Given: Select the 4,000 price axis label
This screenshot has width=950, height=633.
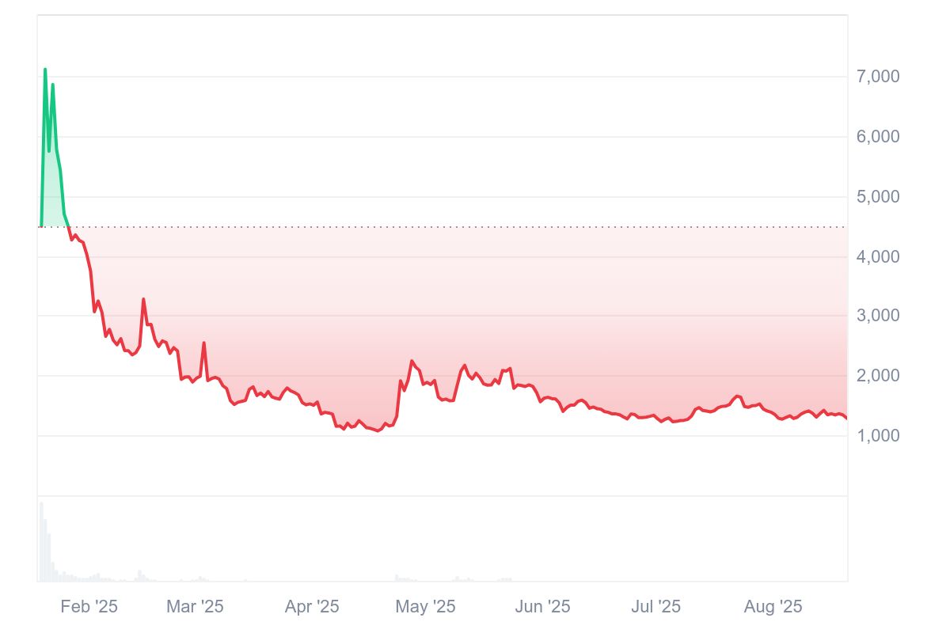Looking at the screenshot, I should coord(879,256).
